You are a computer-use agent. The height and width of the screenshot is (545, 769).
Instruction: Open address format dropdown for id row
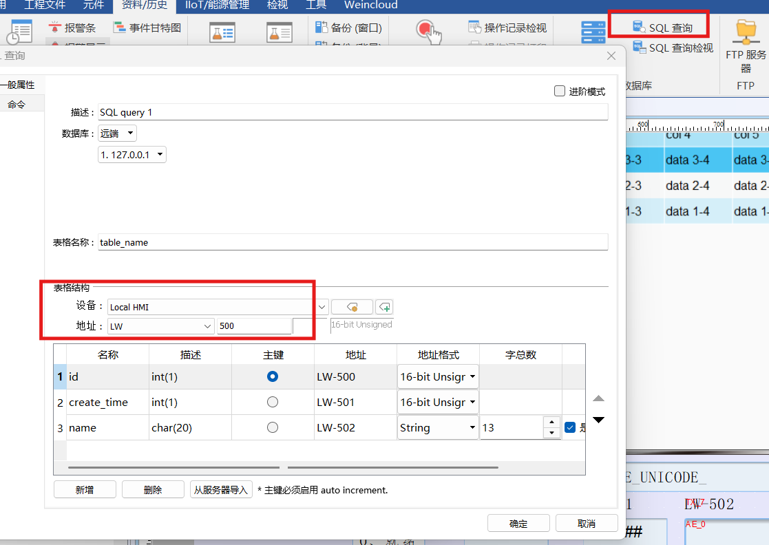click(438, 377)
